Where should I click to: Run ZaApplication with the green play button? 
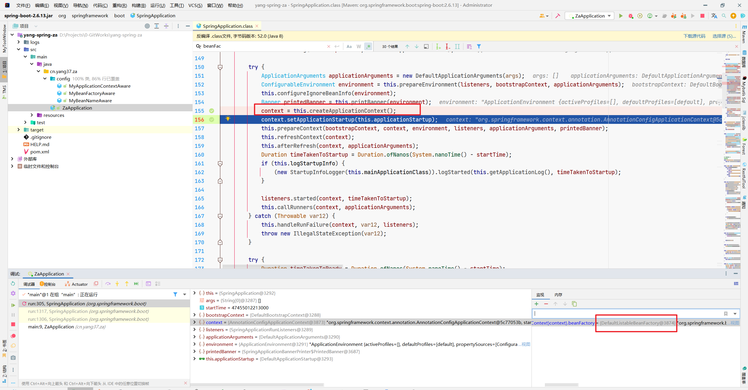coord(621,16)
